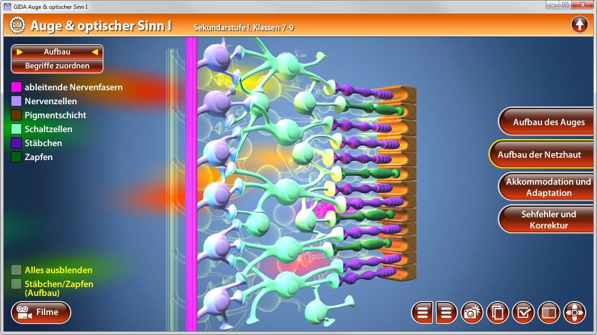Open Akkommodation und Adaptation chapter
597x335 pixels.
(x=548, y=188)
